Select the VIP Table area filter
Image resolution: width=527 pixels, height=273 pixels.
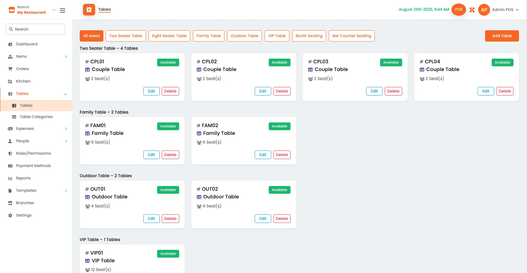277,36
